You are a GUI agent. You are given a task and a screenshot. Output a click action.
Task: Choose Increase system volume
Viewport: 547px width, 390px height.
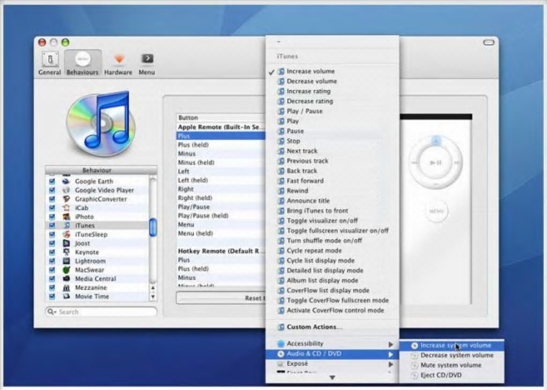point(452,345)
